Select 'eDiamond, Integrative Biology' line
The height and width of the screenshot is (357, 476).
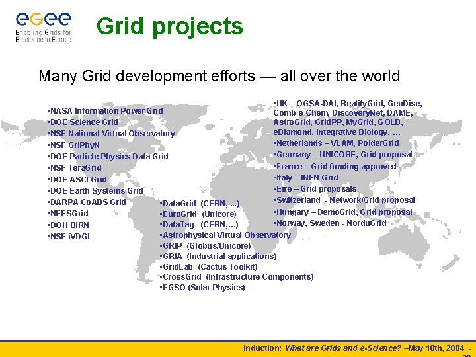pos(337,132)
